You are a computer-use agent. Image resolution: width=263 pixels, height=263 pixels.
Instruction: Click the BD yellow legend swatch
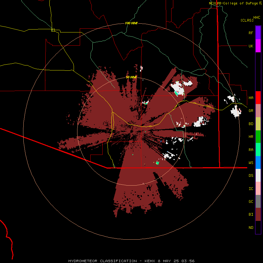(x=258, y=124)
